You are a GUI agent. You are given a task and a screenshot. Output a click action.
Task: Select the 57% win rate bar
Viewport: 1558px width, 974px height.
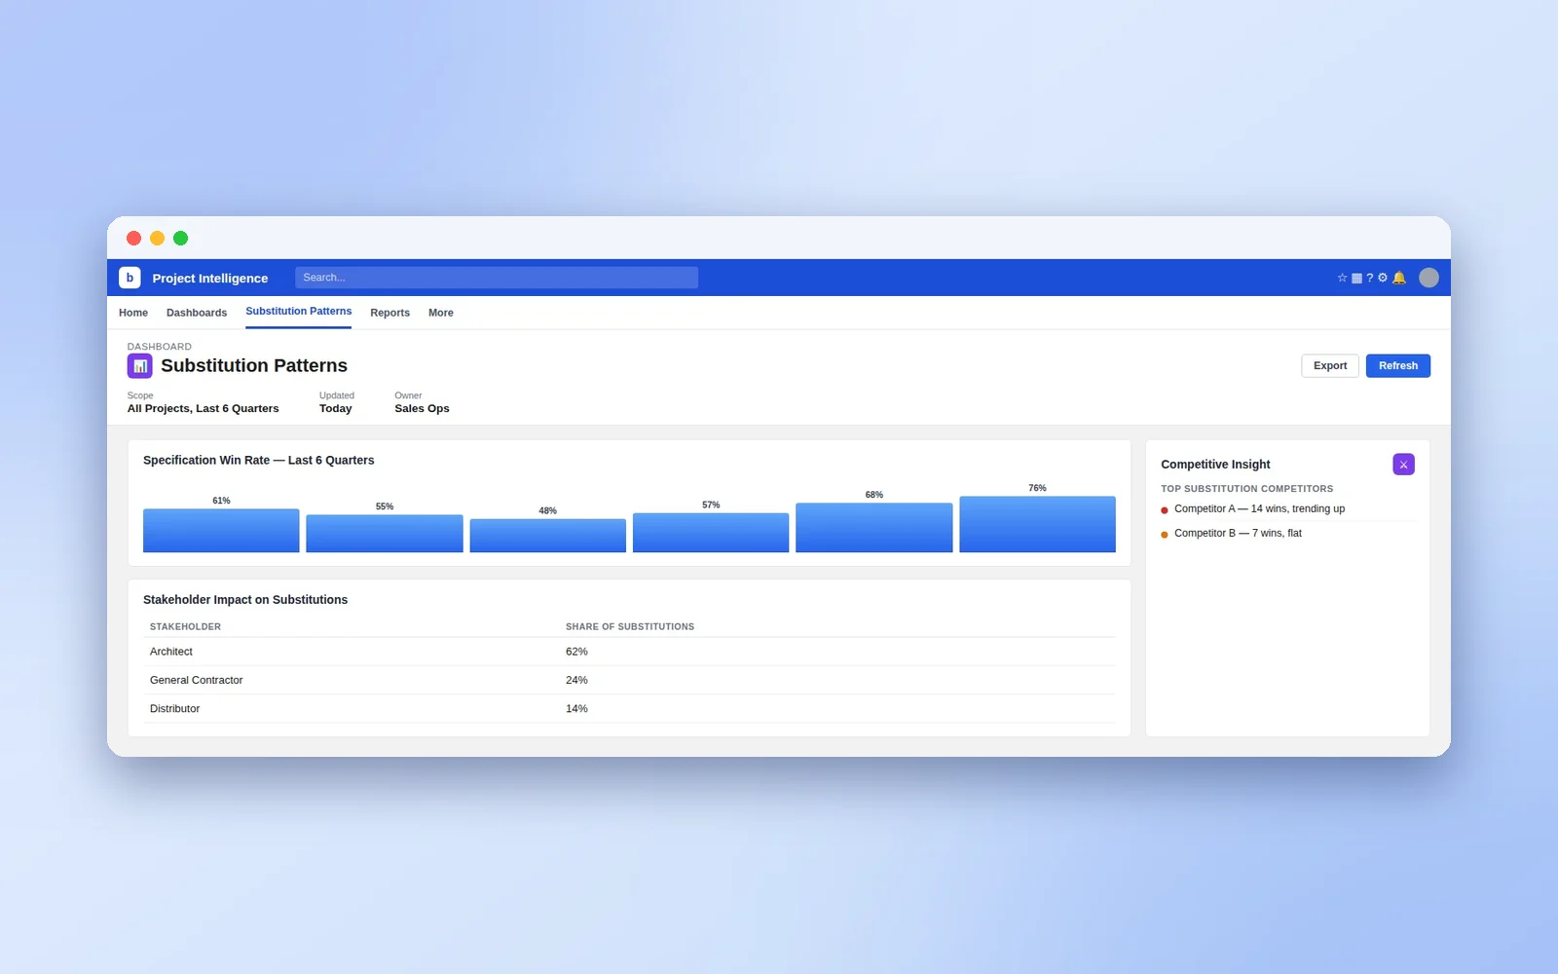[711, 533]
